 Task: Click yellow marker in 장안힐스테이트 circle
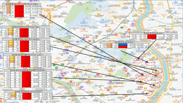coord(157,71)
